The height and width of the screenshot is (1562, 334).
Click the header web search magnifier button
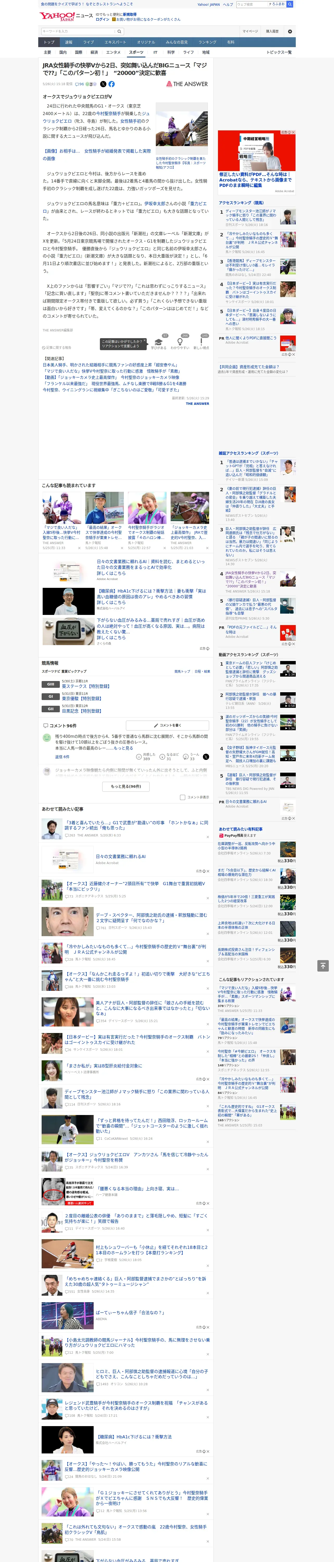(290, 4)
